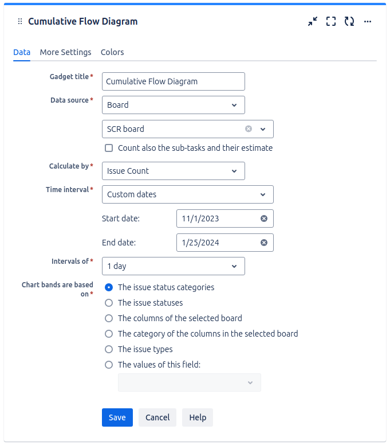Cancel the gadget editing

point(157,417)
